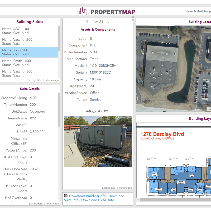This screenshot has height=211, width=211.
Task: Select the ABC - 100 suite
Action: [29, 31]
